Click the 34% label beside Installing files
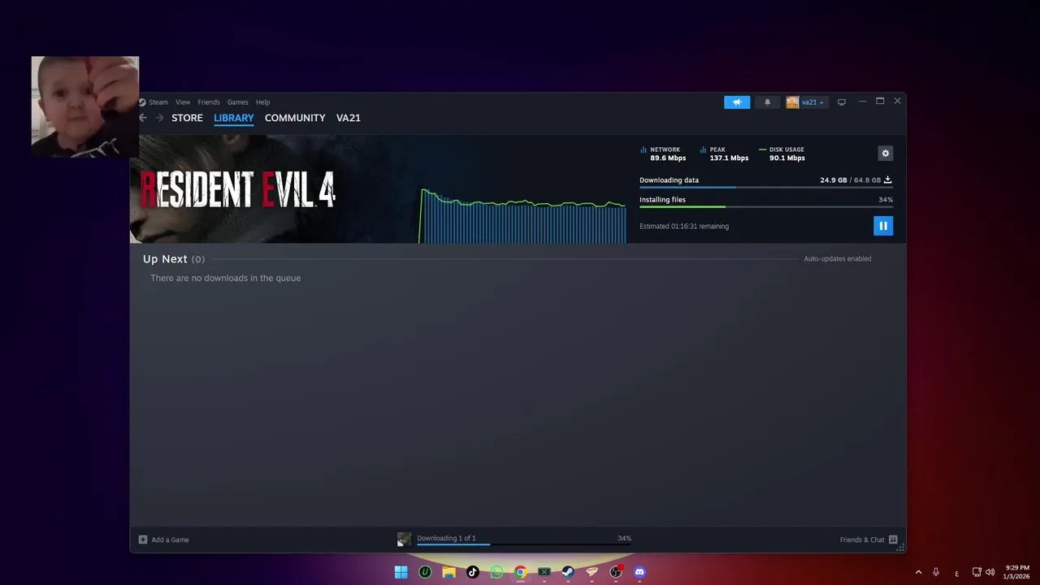 [886, 200]
